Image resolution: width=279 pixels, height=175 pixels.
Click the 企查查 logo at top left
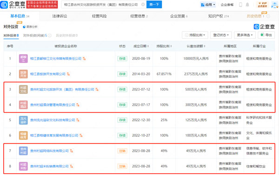coord(13,5)
